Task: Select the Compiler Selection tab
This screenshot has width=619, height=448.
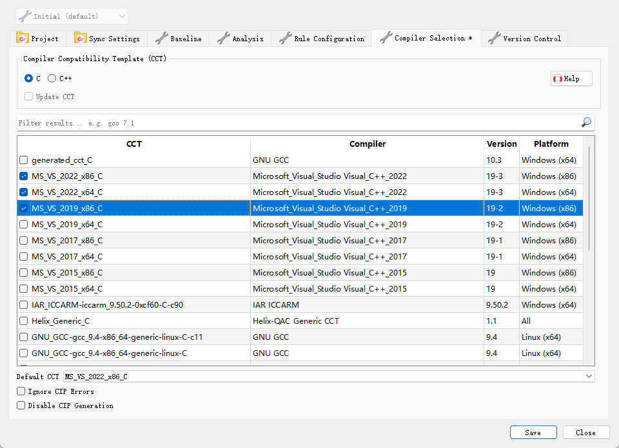Action: coord(426,38)
